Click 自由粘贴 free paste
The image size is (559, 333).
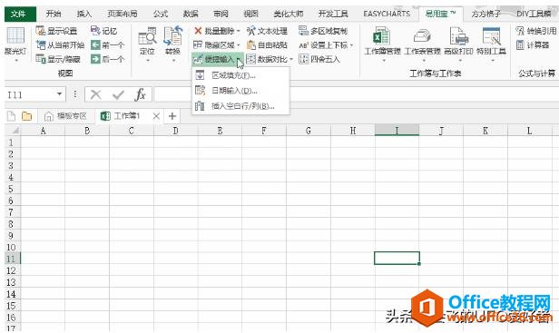click(267, 45)
